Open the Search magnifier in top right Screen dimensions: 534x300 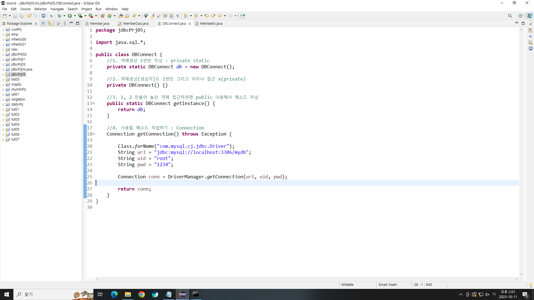pos(510,16)
